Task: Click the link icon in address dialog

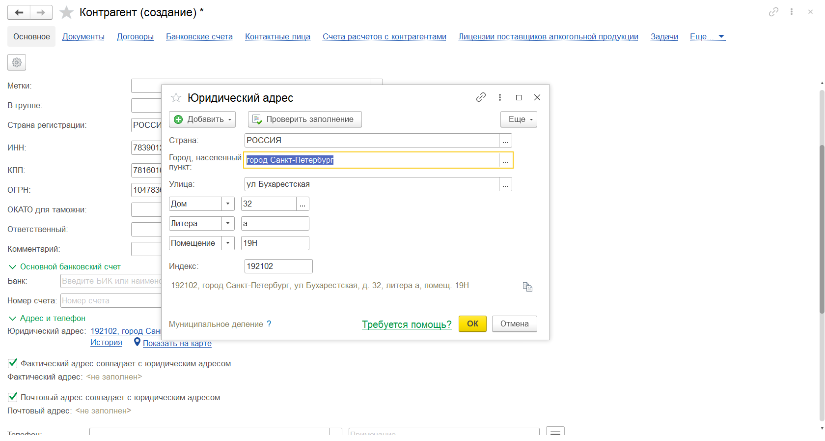Action: pos(481,97)
